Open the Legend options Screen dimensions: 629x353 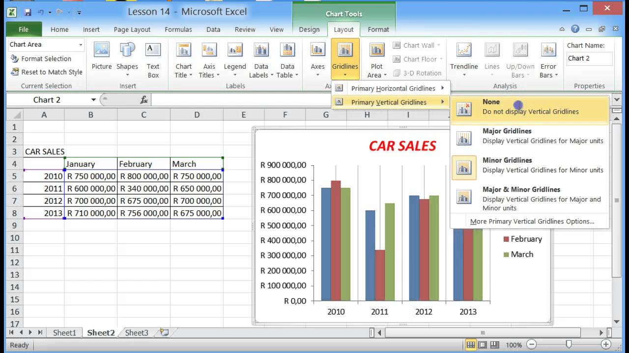(235, 60)
